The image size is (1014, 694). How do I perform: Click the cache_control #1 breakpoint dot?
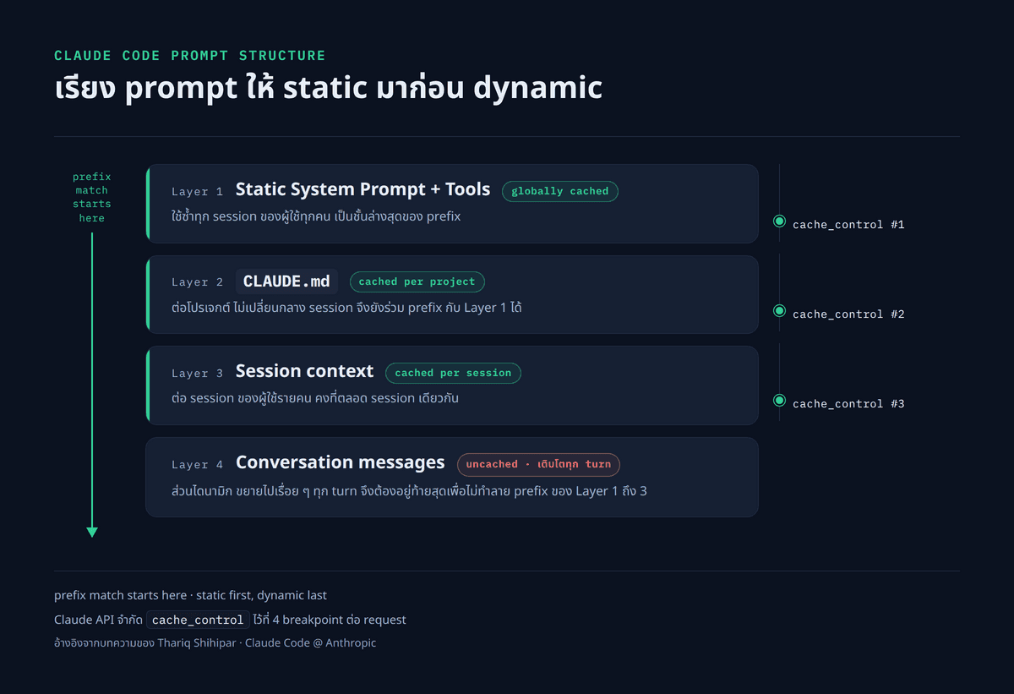point(779,221)
